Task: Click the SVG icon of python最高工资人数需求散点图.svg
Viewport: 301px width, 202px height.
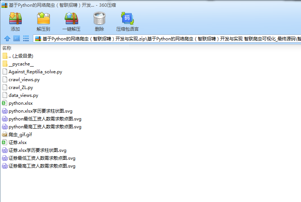Action: click(x=4, y=127)
